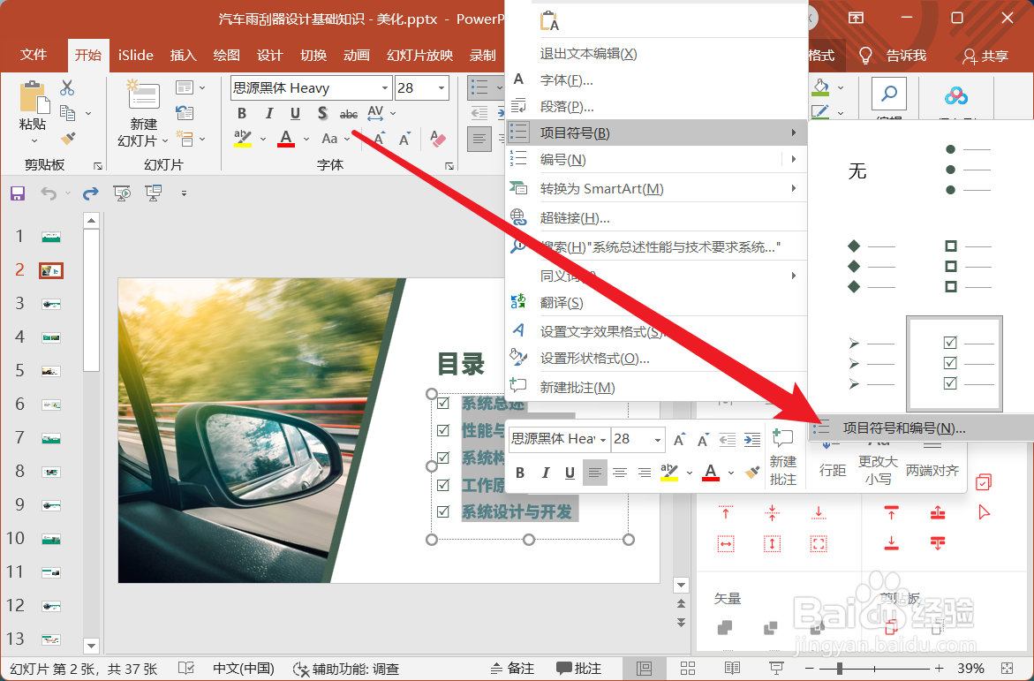Click 辅助功能: 调查 in status bar
This screenshot has width=1034, height=681.
tap(346, 669)
